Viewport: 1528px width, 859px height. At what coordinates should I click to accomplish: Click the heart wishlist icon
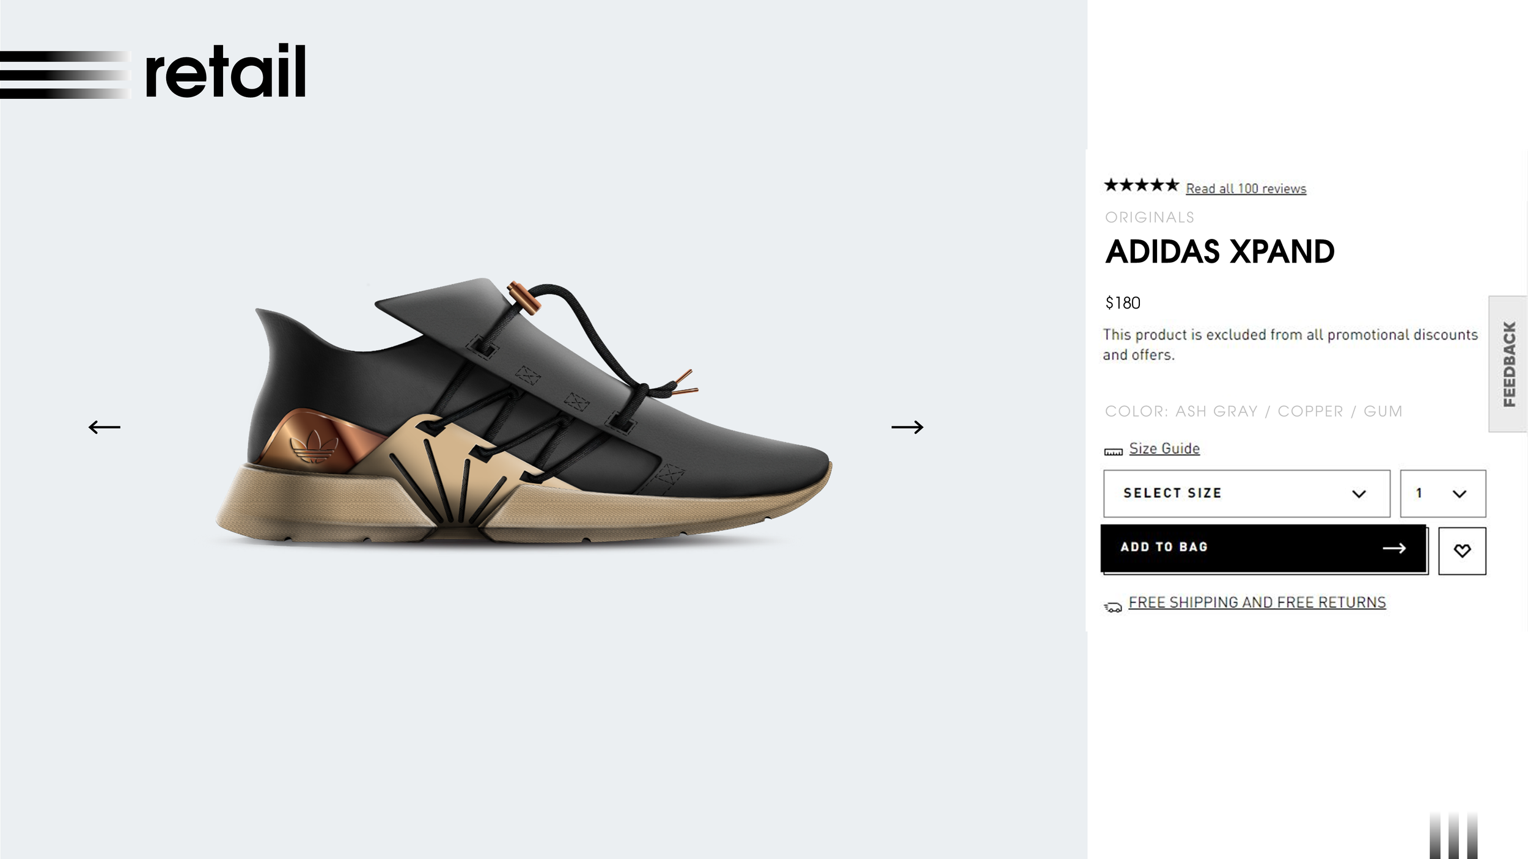[x=1462, y=550]
